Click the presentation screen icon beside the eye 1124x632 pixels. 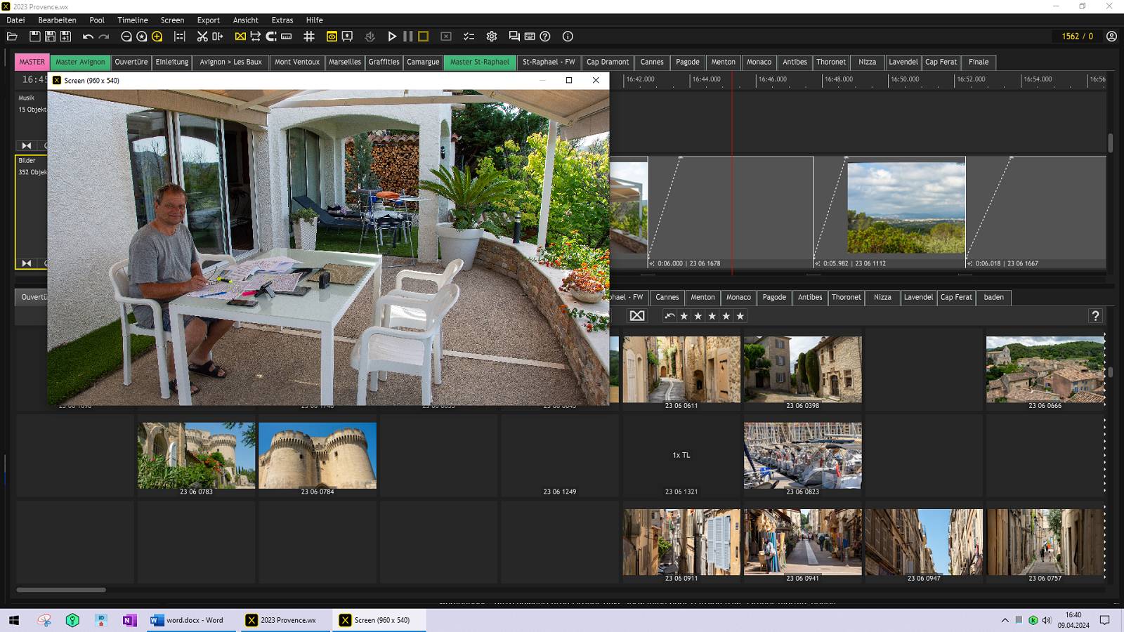tap(347, 37)
